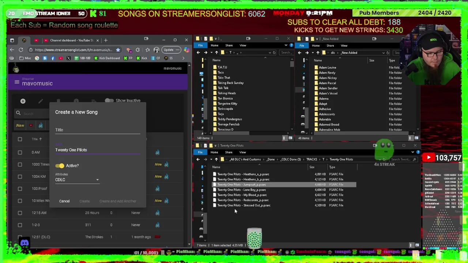Viewport: 468px width, 263px height.
Task: Tick the checkbox for 1-2-3 row
Action: pos(20,225)
